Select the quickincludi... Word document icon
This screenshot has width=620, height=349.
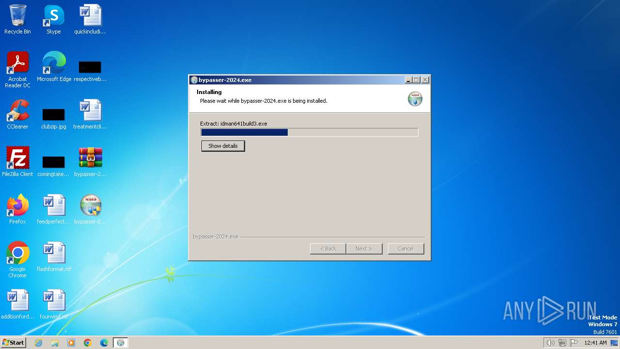coord(90,19)
